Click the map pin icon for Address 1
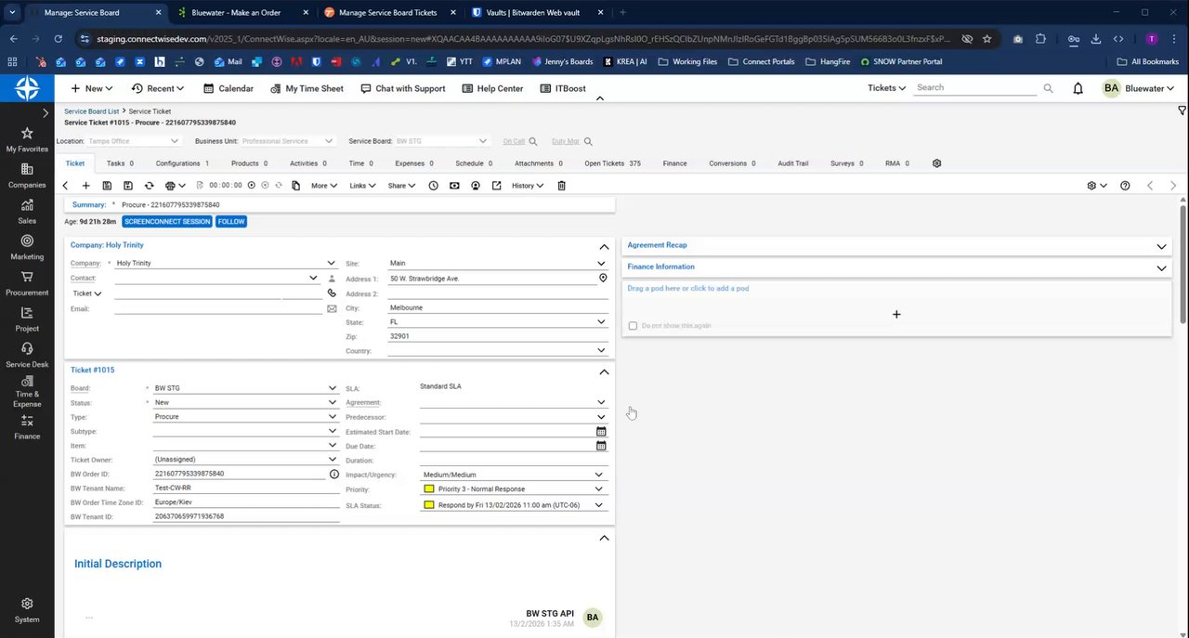The image size is (1189, 638). [x=602, y=279]
